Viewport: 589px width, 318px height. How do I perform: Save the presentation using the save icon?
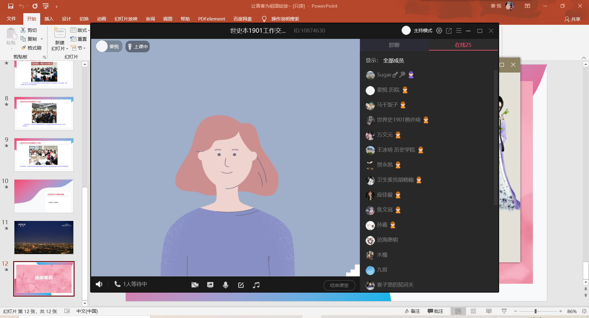[11, 6]
